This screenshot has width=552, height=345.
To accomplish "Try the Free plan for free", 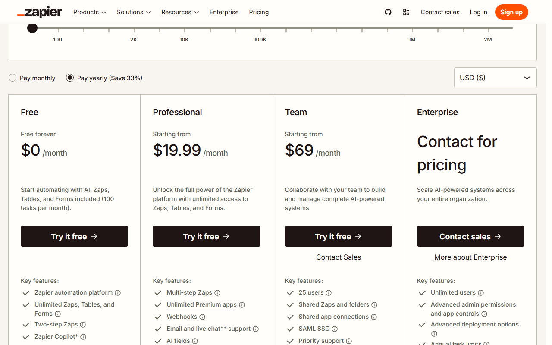I will coord(74,236).
